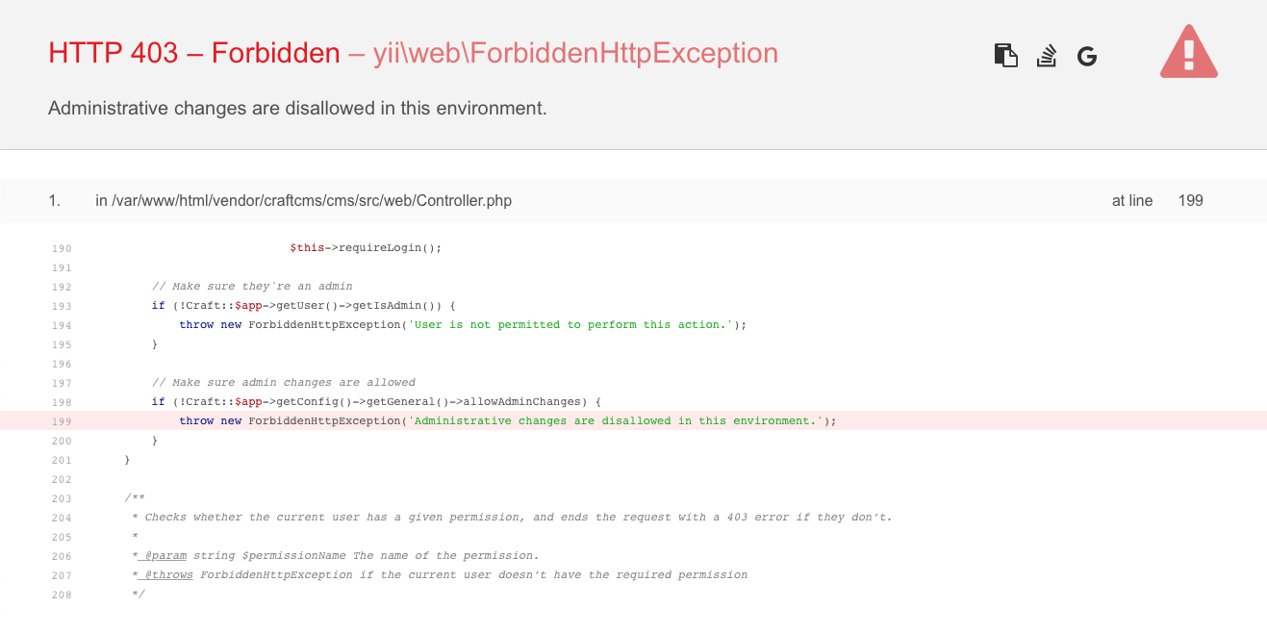Click line number 199 in the gutter
1267x633 pixels.
62,421
